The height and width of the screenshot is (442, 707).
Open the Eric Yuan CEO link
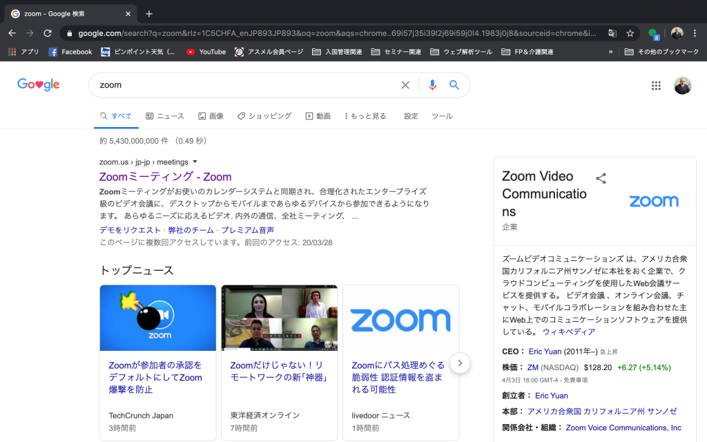tap(545, 352)
